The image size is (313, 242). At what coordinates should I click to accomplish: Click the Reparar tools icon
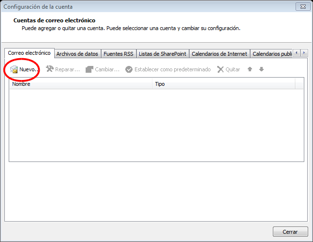point(50,69)
